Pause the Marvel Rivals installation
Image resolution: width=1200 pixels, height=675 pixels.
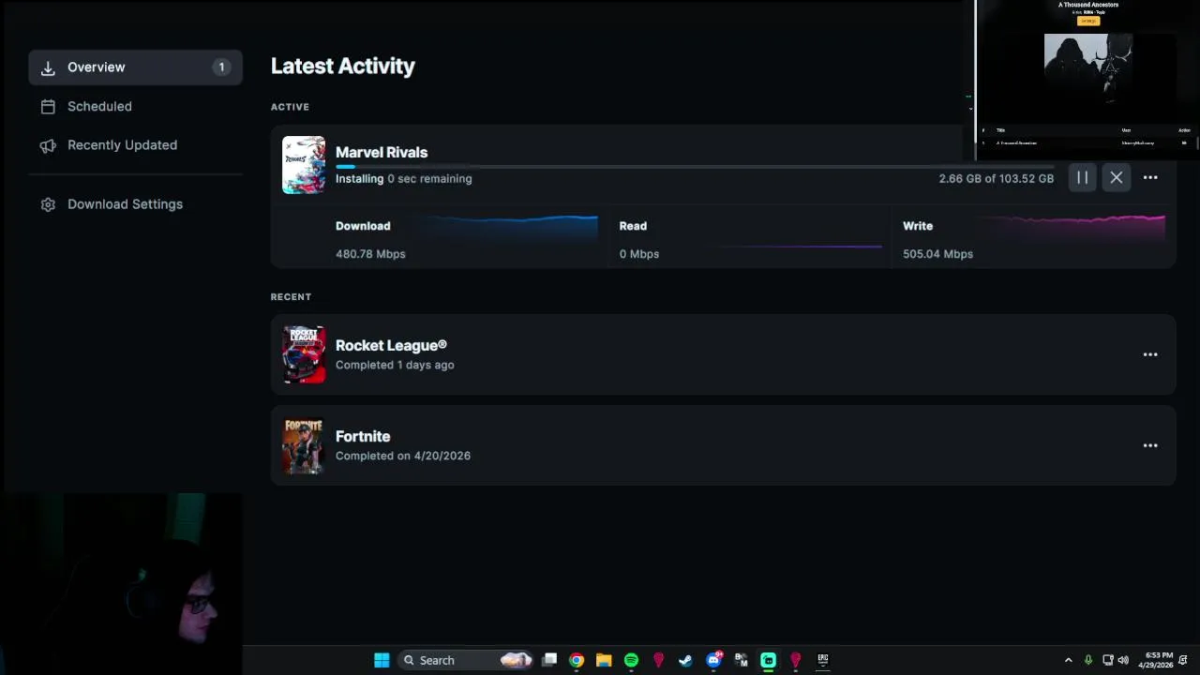click(1082, 177)
